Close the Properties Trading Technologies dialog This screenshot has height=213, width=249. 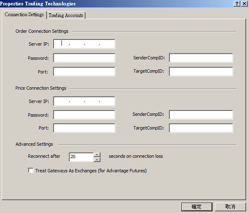click(244, 3)
